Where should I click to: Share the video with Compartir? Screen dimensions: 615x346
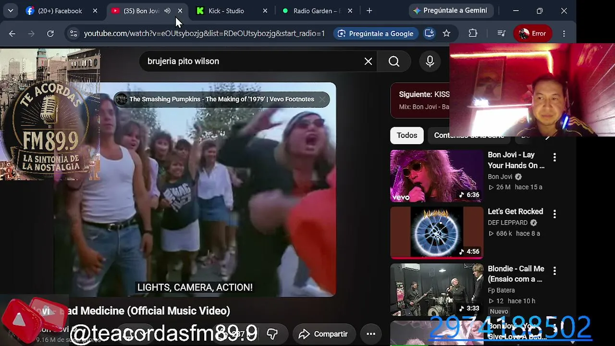323,334
